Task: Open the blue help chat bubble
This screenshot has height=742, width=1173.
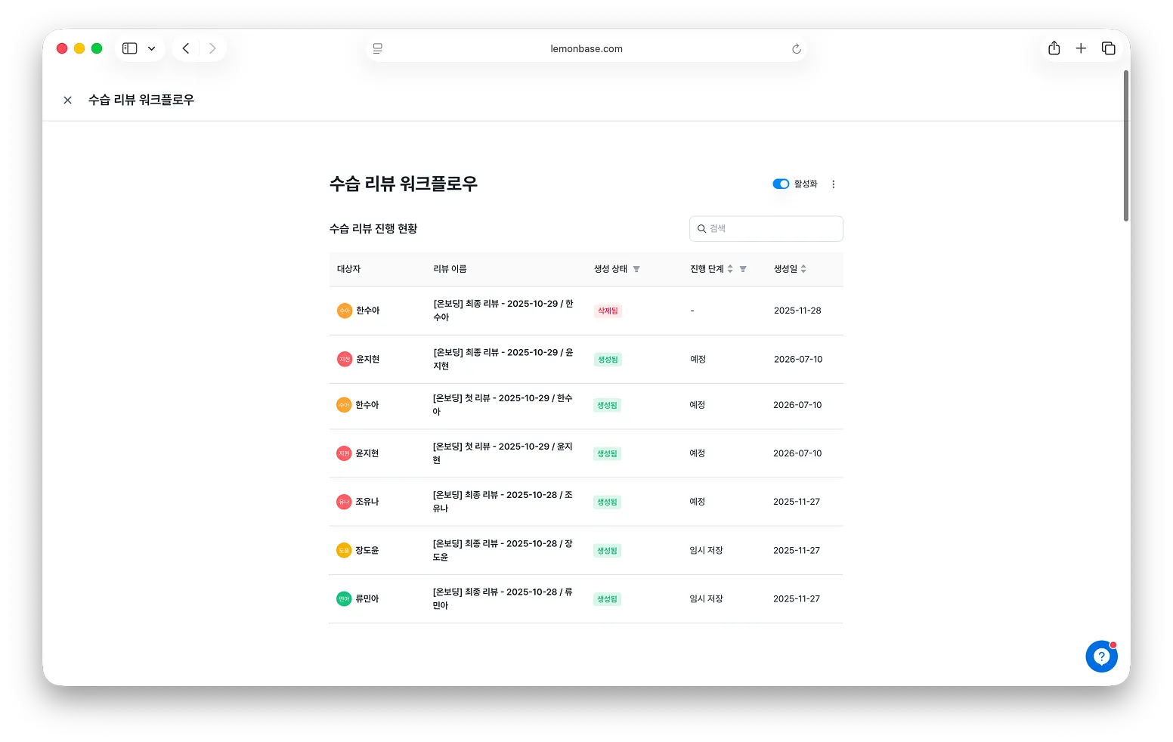Action: tap(1101, 657)
